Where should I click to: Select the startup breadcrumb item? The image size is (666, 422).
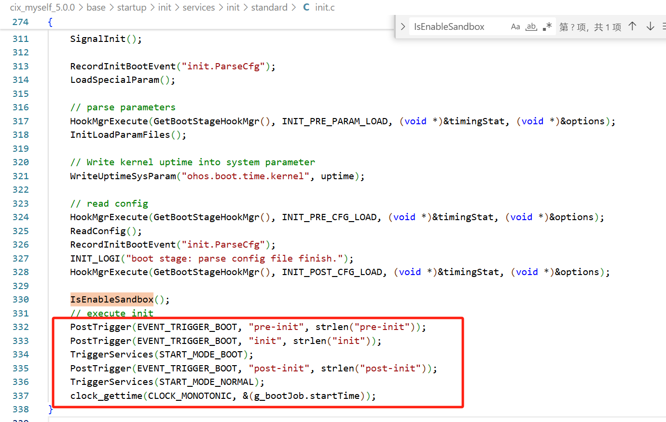click(x=132, y=7)
